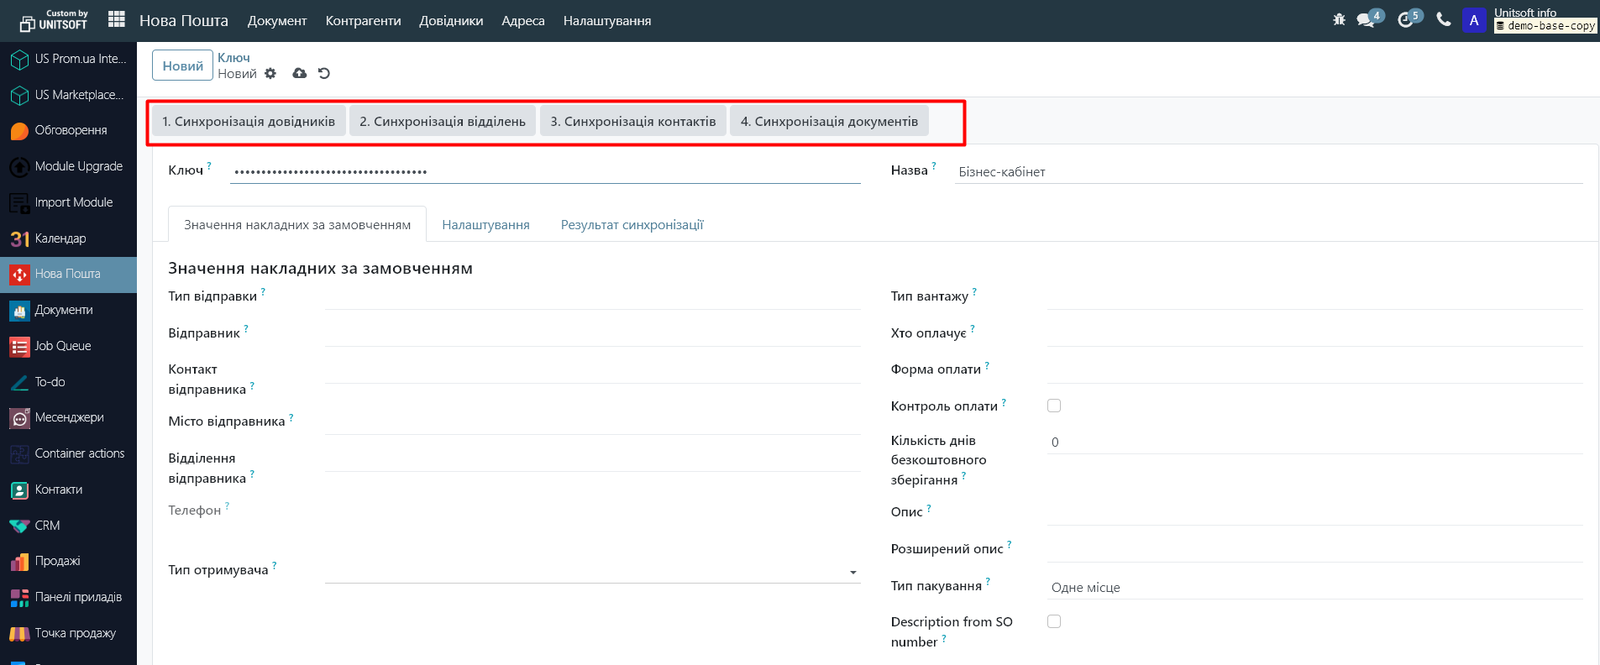Screen dimensions: 1600x665
Task: Toggle the Description from SO number checkbox
Action: pyautogui.click(x=1054, y=621)
